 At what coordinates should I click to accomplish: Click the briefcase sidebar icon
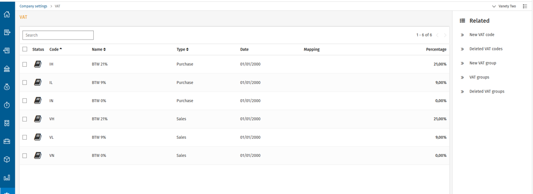click(x=7, y=141)
